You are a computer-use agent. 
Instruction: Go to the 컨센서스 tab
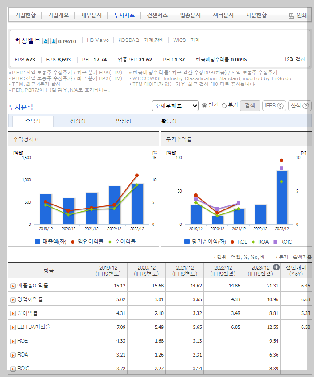coord(157,15)
